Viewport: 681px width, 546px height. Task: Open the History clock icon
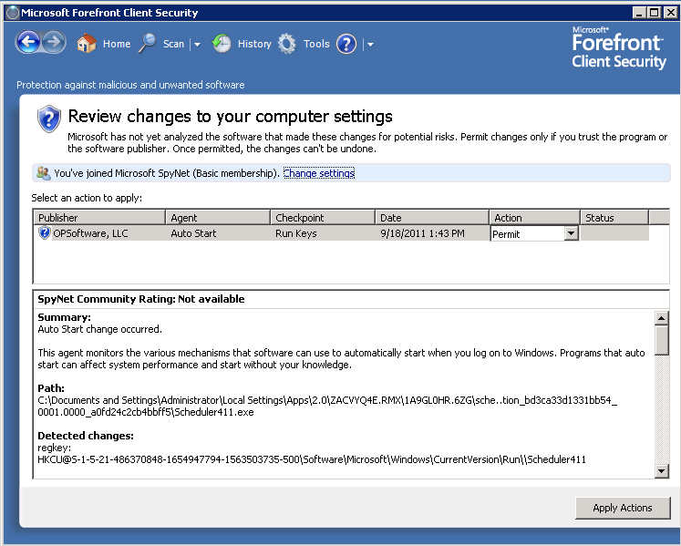coord(221,44)
